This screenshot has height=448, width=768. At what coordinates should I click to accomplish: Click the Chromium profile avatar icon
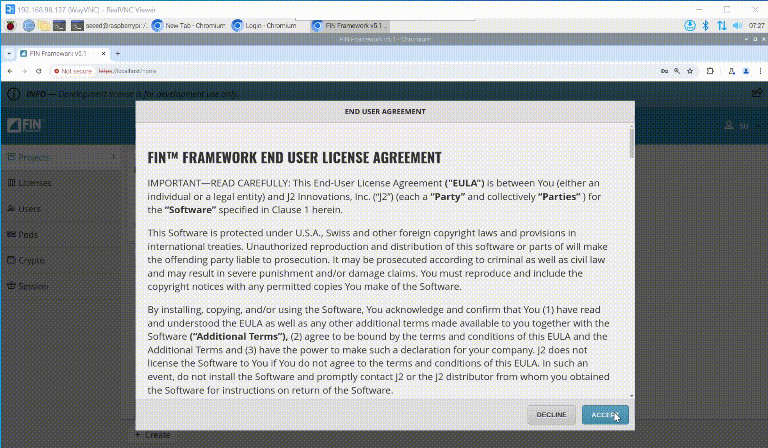click(x=746, y=71)
